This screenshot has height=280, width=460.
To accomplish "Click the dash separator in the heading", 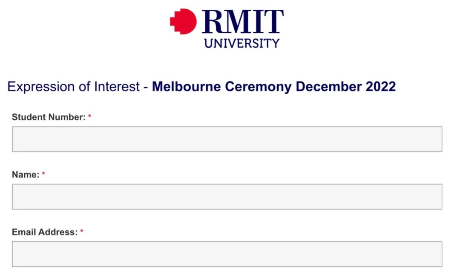I will (x=146, y=88).
